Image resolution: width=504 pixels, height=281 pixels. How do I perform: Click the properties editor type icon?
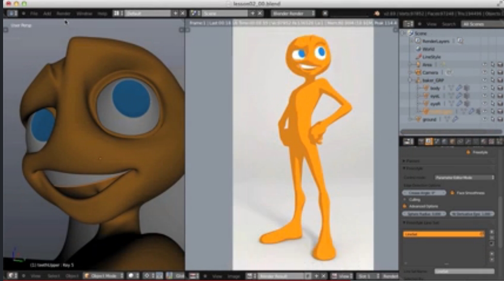[408, 142]
